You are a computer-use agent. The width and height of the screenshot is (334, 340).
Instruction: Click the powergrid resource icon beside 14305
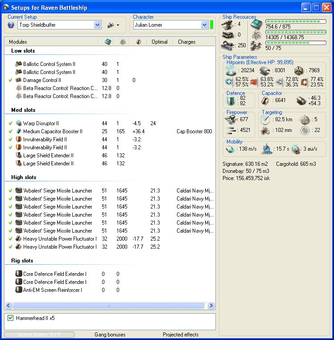tap(256, 35)
